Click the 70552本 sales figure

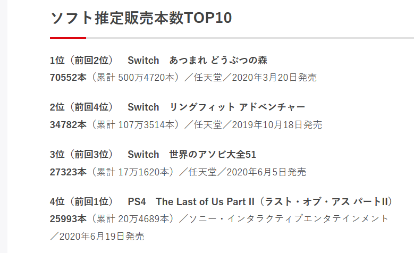click(x=68, y=78)
